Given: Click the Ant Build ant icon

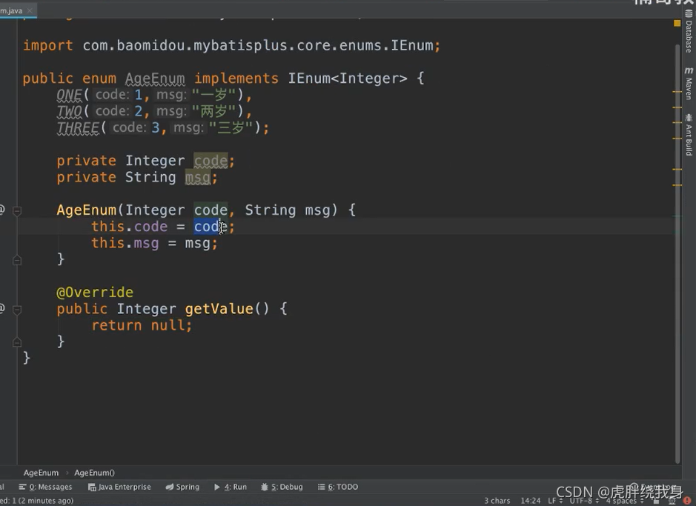Looking at the screenshot, I should click(689, 118).
